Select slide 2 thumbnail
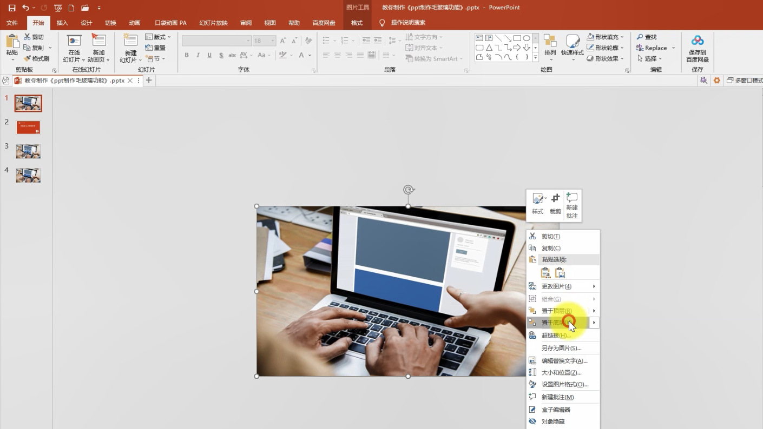The width and height of the screenshot is (763, 429). pyautogui.click(x=28, y=128)
